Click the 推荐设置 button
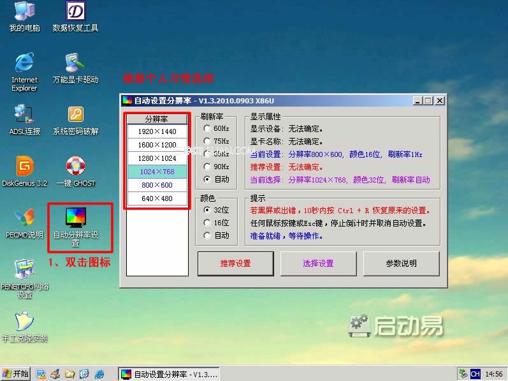Screen dimensions: 508x381 (236, 264)
